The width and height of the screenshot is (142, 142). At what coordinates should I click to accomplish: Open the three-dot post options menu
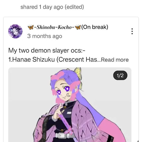pos(132,31)
